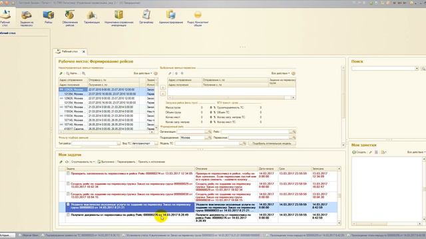The height and width of the screenshot is (239, 426).
Task: Close the Рабочий стол tab
Action: point(84,52)
